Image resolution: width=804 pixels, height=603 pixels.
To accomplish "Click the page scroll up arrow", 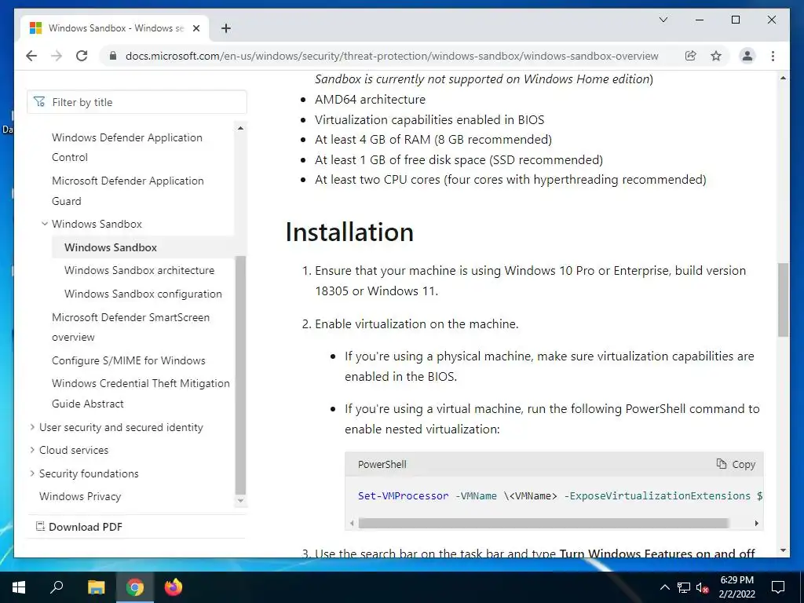I will (x=783, y=78).
